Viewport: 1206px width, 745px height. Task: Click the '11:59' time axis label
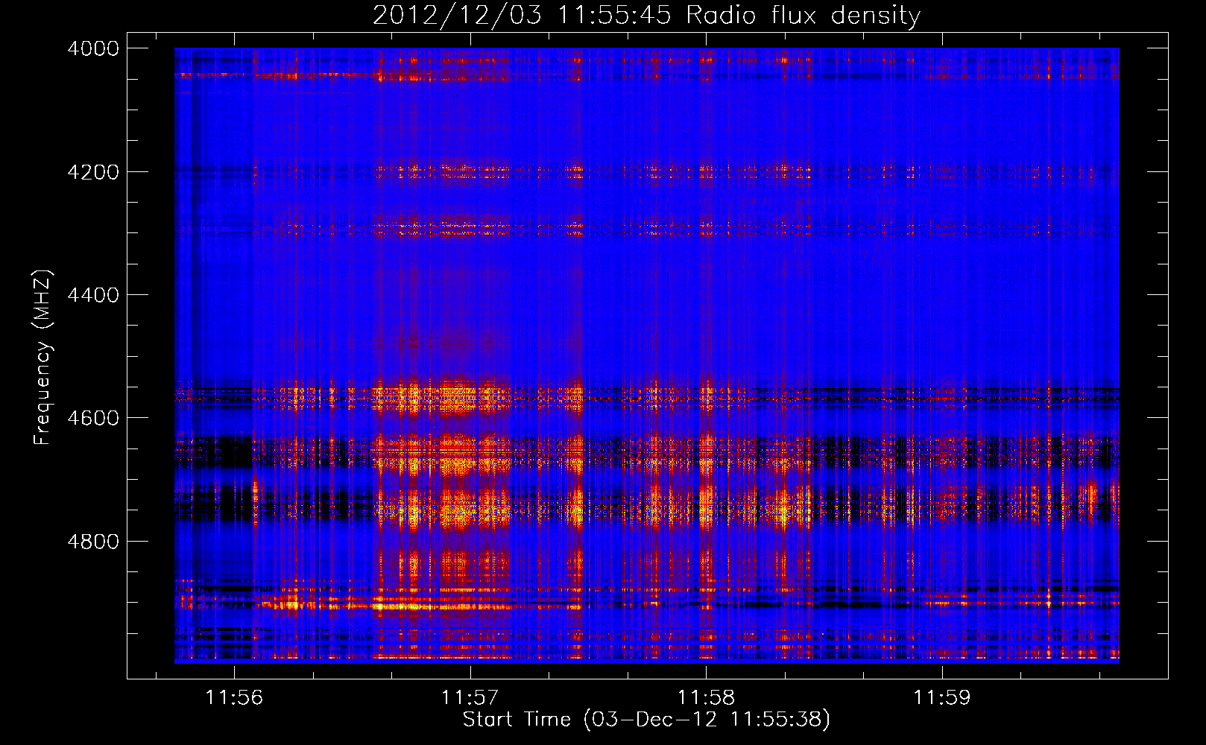942,698
